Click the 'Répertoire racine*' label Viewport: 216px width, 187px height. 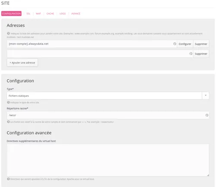pyautogui.click(x=17, y=108)
